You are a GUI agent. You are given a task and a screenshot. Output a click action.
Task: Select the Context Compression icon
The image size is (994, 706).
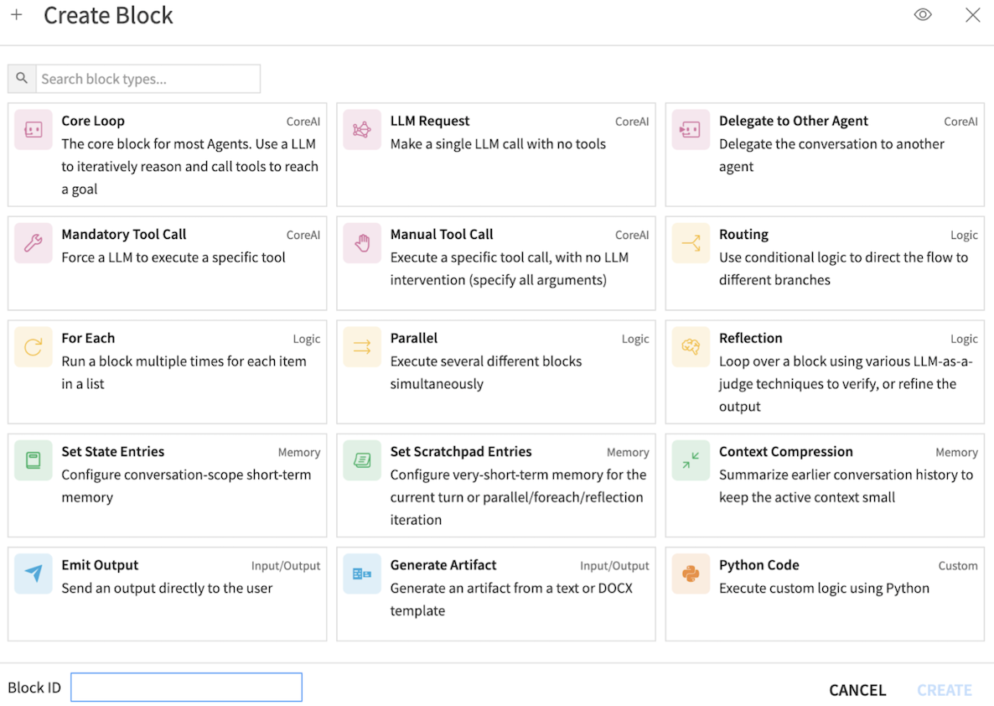[691, 461]
